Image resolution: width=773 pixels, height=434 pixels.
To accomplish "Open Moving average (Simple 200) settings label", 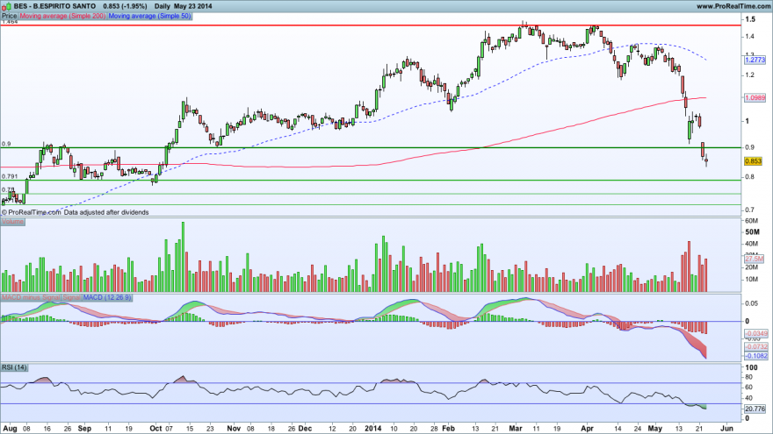I will (x=62, y=16).
